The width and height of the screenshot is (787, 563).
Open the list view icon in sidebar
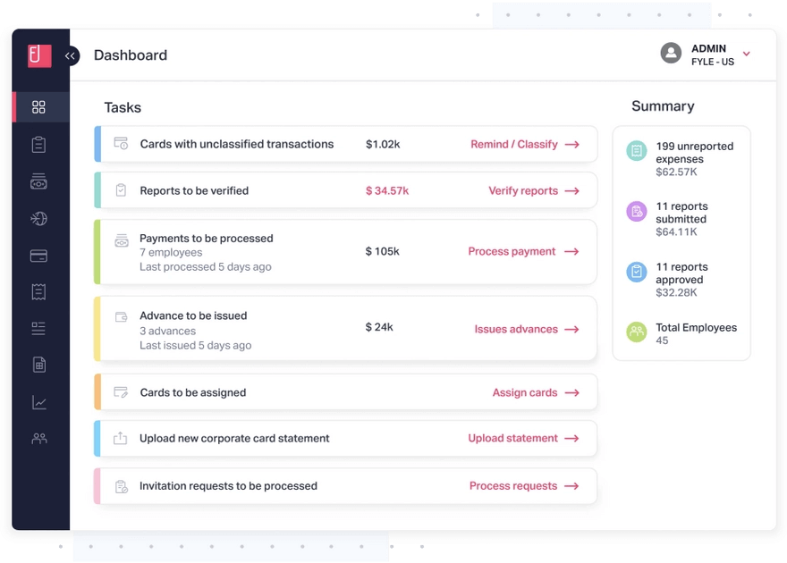(x=38, y=328)
